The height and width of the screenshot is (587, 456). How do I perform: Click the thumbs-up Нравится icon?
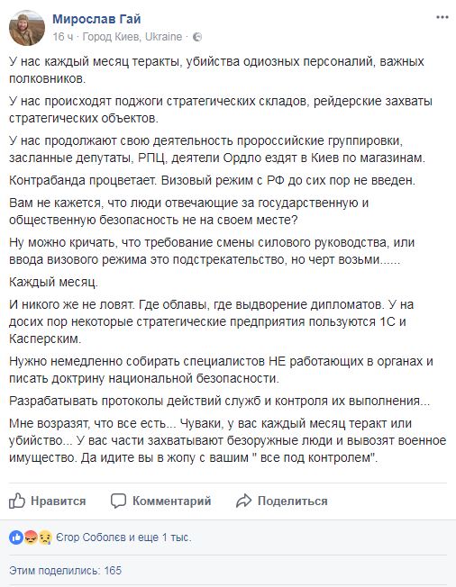click(x=17, y=501)
